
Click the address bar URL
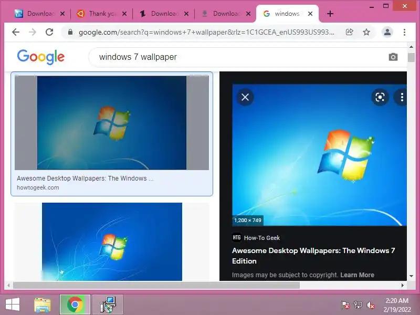206,32
